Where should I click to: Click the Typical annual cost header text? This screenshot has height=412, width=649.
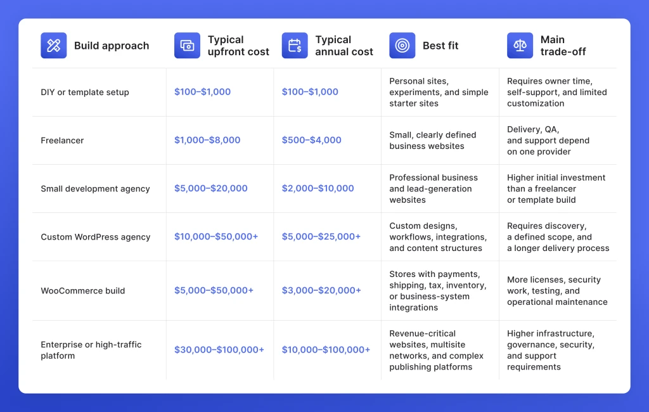point(344,46)
